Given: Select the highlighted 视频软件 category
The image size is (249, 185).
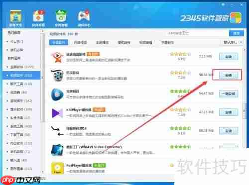Looking at the screenshot, I should click(x=21, y=76).
